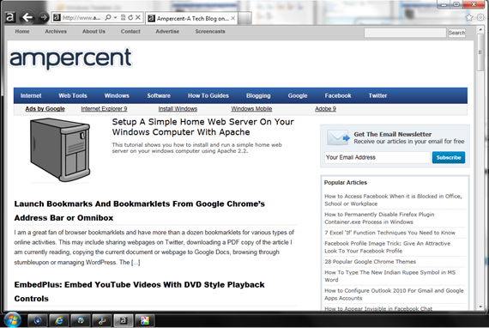489x328 pixels.
Task: Open the Tools gear icon
Action: pos(480,17)
